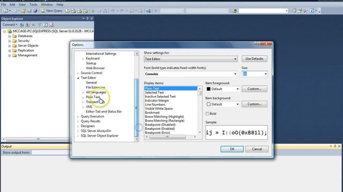Open the Help menu
Image resolution: width=343 pixels, height=192 pixels.
click(x=59, y=4)
